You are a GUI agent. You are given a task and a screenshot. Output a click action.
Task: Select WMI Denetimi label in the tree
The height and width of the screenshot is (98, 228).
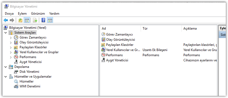tap(30, 86)
